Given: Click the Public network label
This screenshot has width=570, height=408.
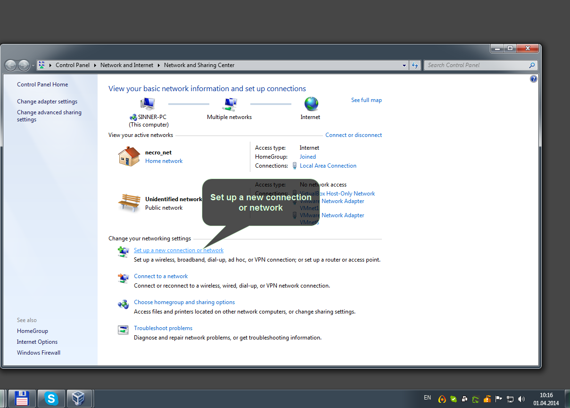Looking at the screenshot, I should coord(164,208).
